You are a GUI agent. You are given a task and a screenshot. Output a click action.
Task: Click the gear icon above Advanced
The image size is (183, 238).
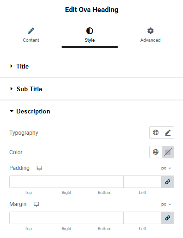click(151, 31)
